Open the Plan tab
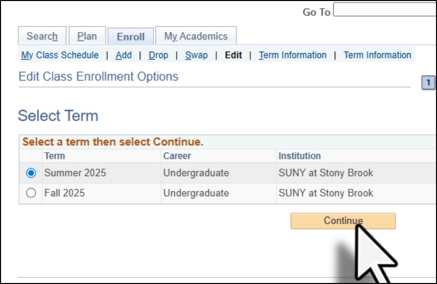The height and width of the screenshot is (284, 437). coord(87,36)
